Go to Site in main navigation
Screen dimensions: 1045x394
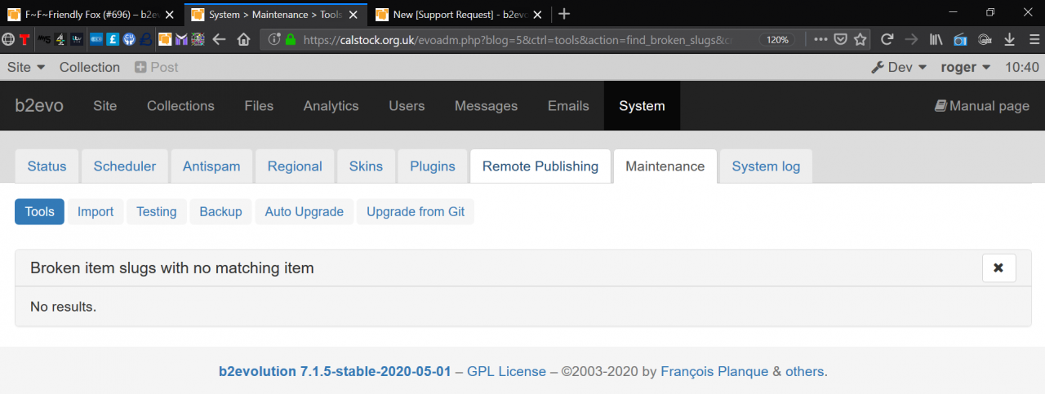click(x=104, y=105)
